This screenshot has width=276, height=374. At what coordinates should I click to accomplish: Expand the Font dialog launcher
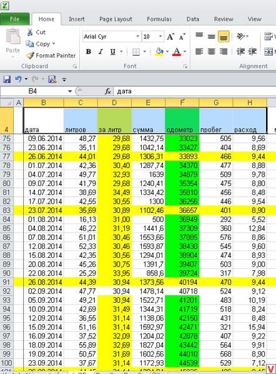tap(185, 67)
